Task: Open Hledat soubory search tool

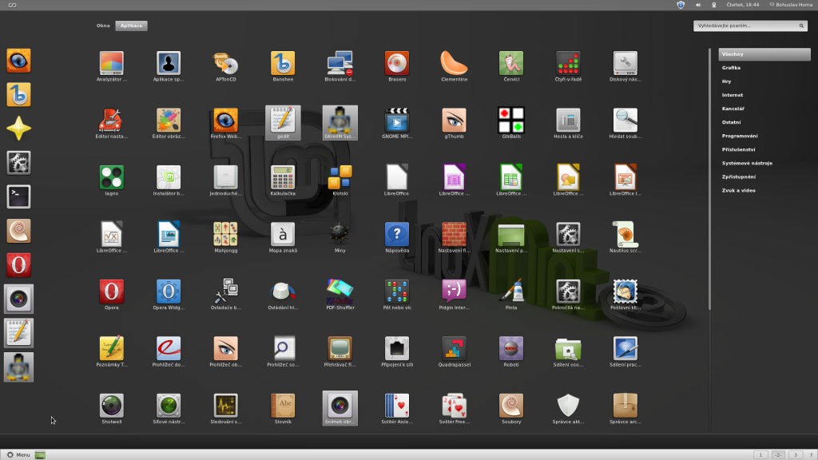Action: coord(625,123)
